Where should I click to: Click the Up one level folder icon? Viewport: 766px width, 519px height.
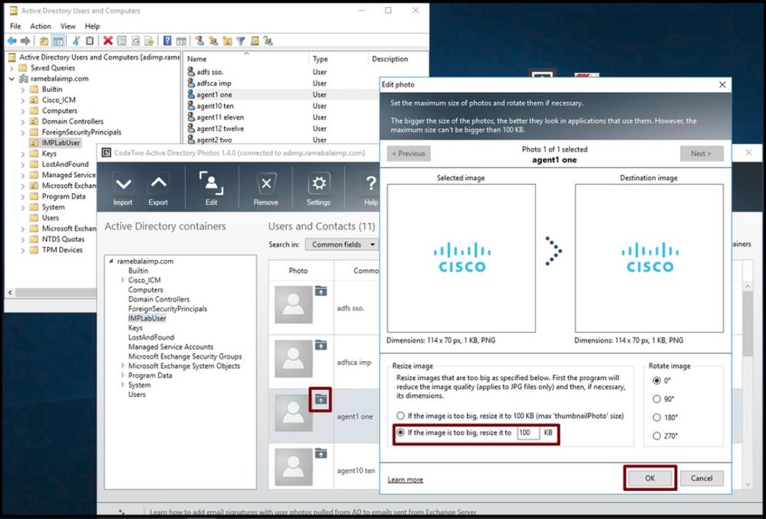click(44, 41)
